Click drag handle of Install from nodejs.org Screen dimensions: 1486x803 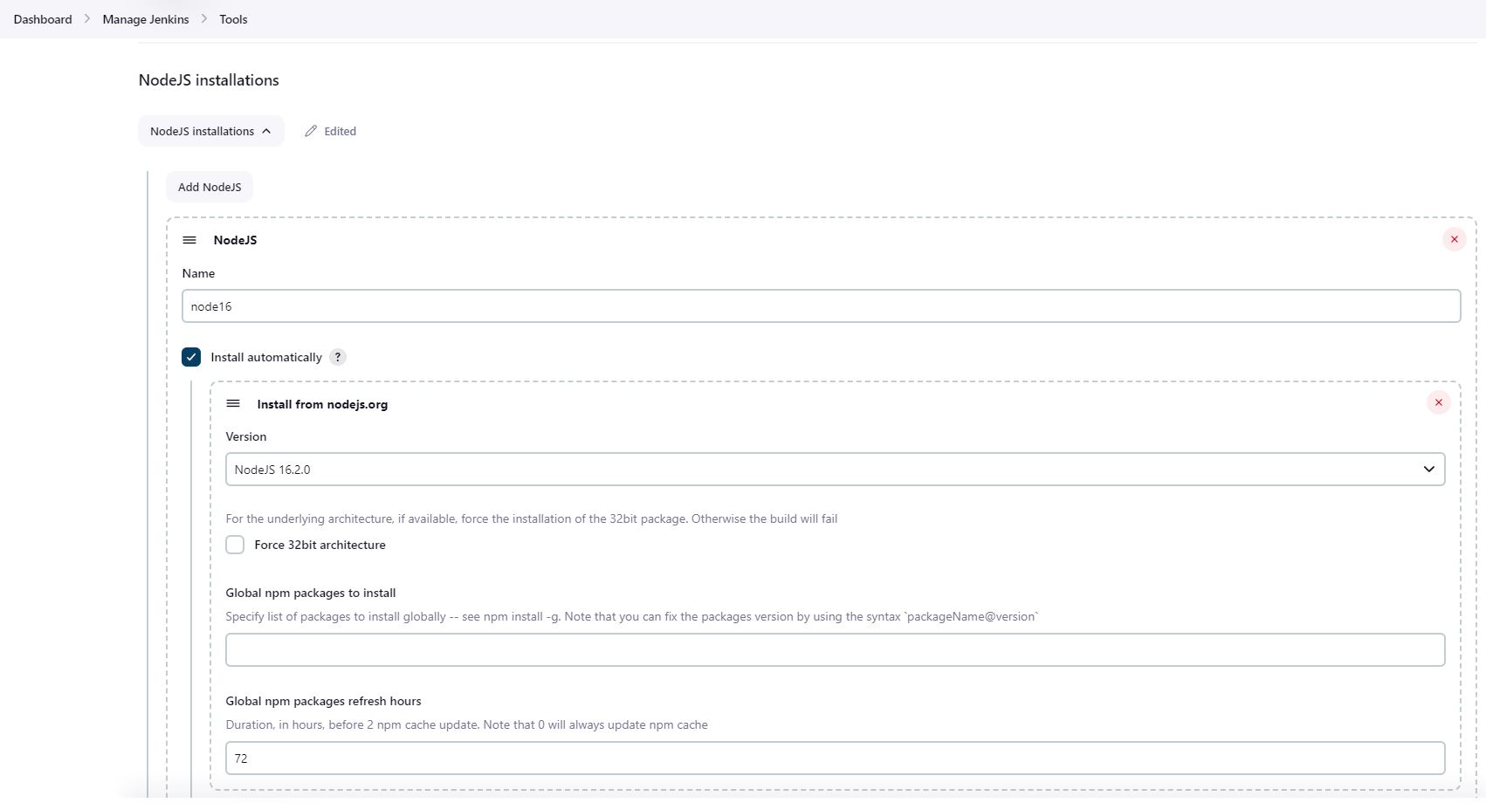(x=233, y=403)
